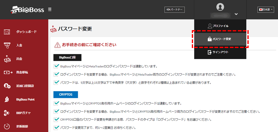Click the BBPガチャ icon
278x132 pixels.
tap(6, 113)
